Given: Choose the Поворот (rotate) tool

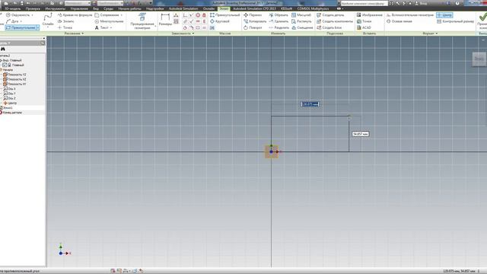Looking at the screenshot, I should [253, 27].
